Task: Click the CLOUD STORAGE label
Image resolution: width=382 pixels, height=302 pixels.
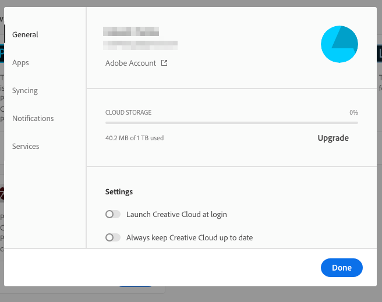Action: [128, 112]
